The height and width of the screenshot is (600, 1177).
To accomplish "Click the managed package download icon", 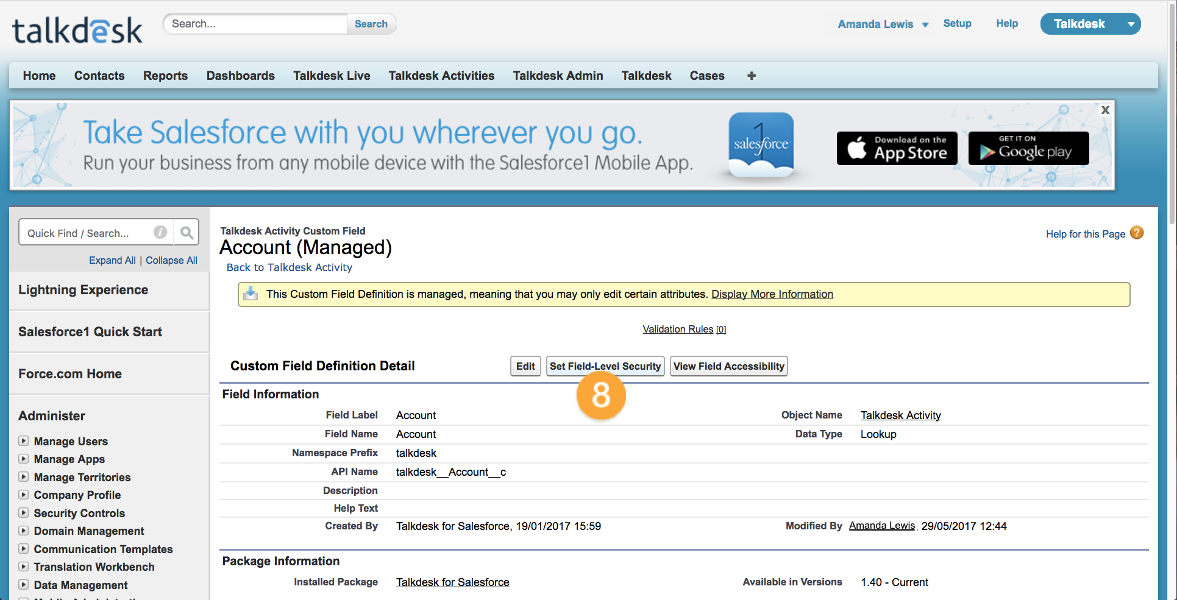I will [x=251, y=294].
